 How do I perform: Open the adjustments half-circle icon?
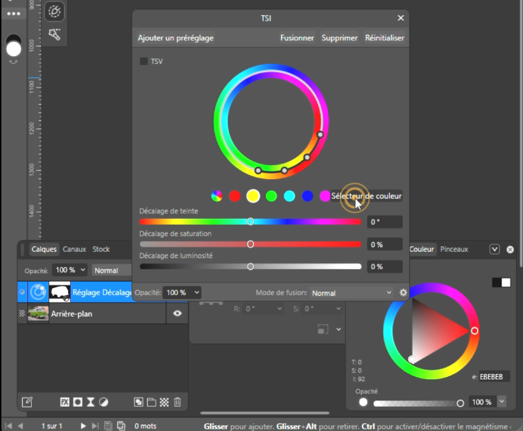pyautogui.click(x=103, y=402)
